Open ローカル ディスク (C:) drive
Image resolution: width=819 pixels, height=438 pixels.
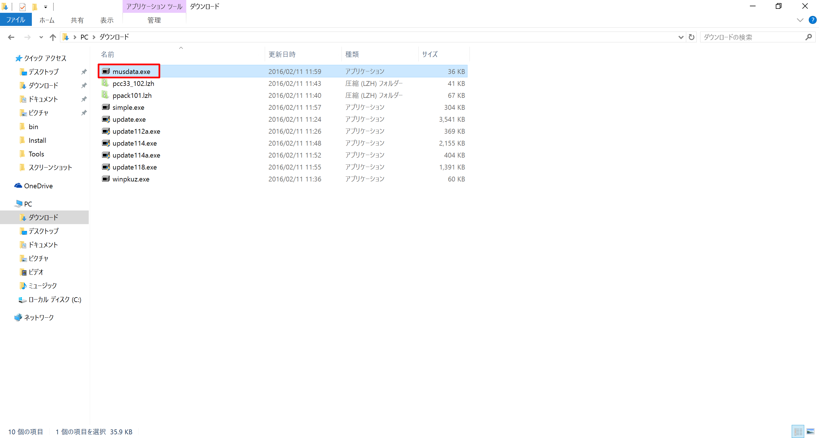[55, 299]
